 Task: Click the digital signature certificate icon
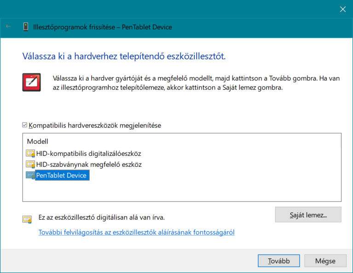(x=27, y=219)
